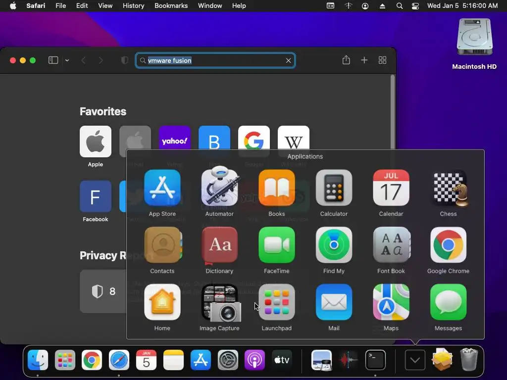507x380 pixels.
Task: Open Mail from Applications stack
Action: [334, 302]
